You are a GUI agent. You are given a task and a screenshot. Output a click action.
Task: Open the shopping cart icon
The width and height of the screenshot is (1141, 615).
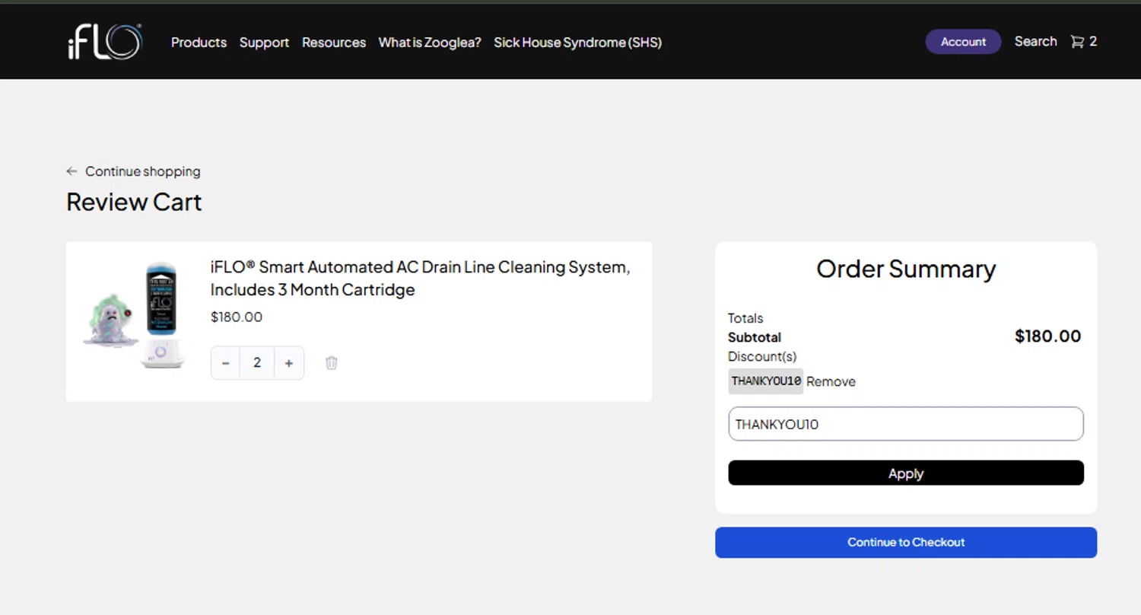coord(1077,42)
